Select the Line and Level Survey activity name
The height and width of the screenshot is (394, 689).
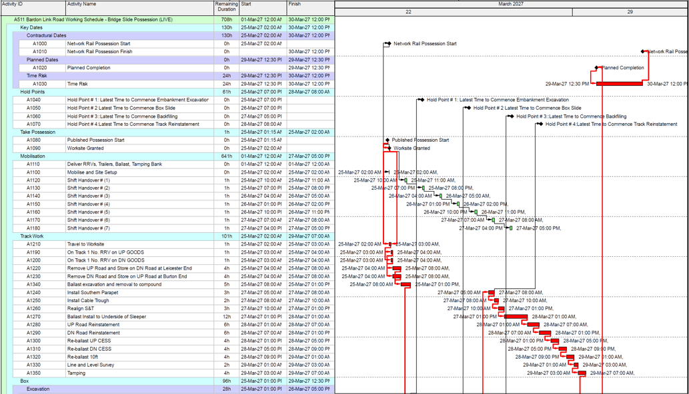[91, 365]
